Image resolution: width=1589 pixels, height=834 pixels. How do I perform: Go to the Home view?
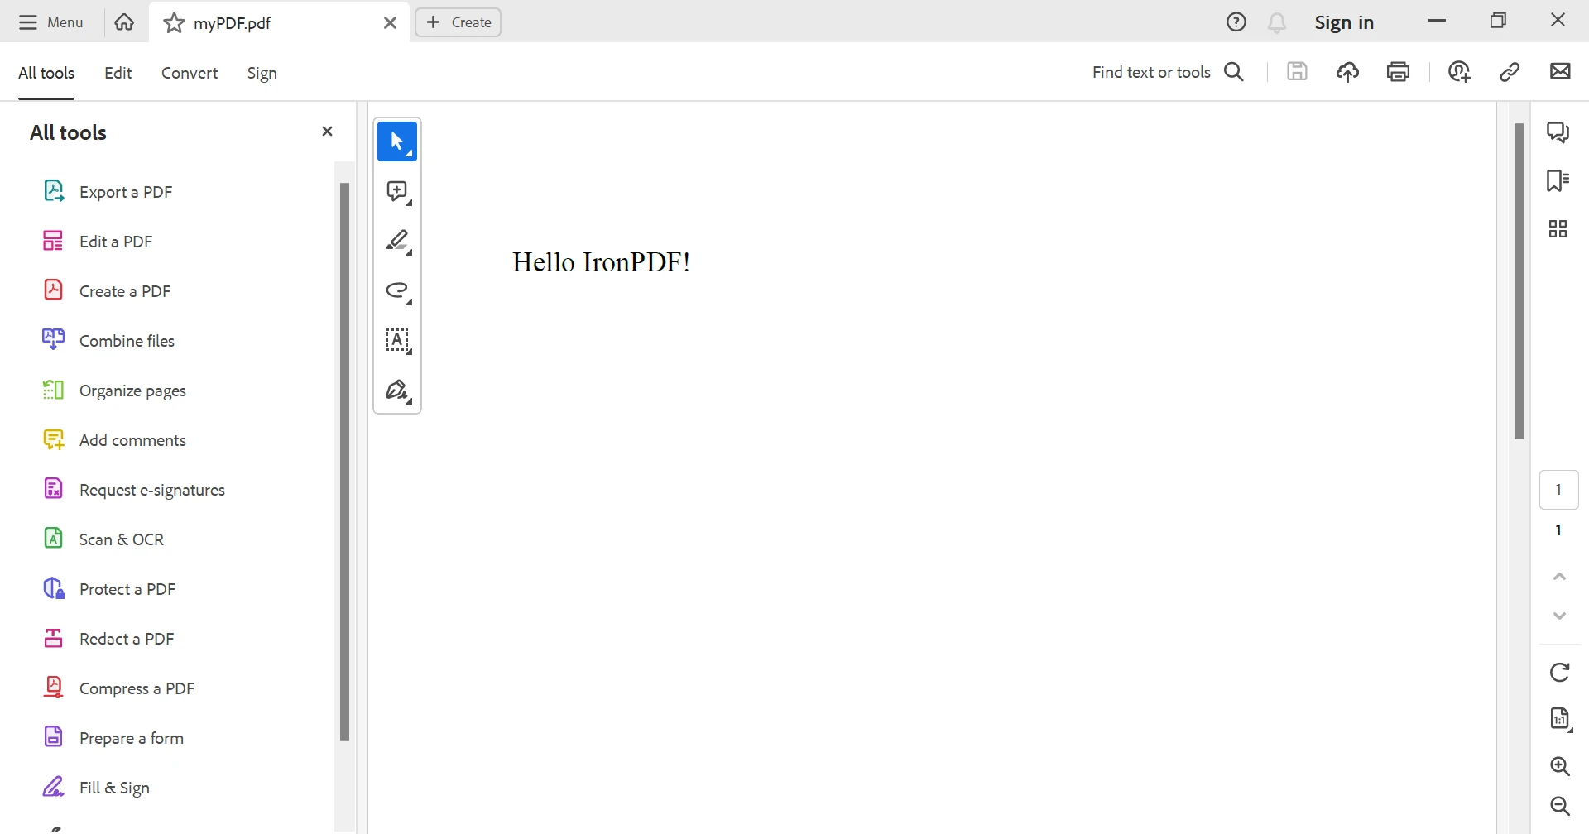(124, 22)
